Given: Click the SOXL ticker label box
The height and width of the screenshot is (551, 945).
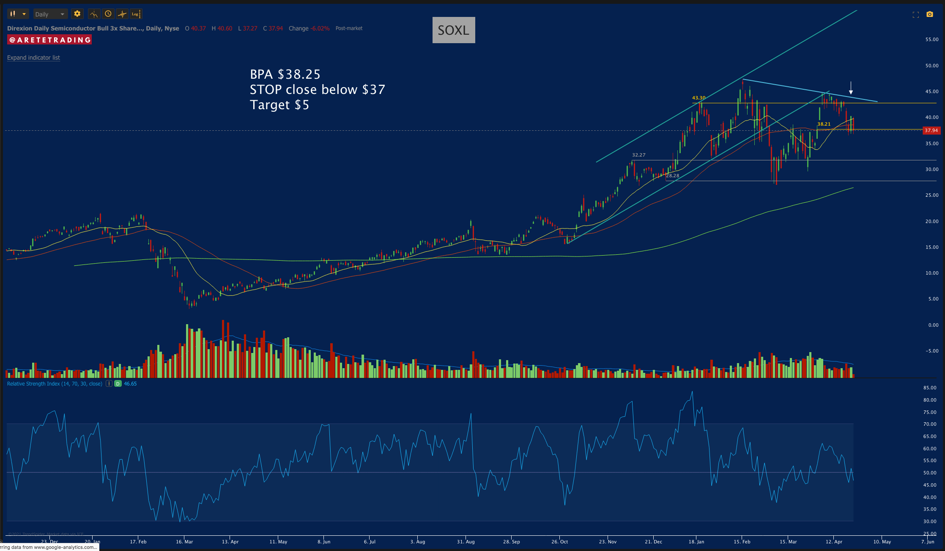Looking at the screenshot, I should click(x=454, y=30).
